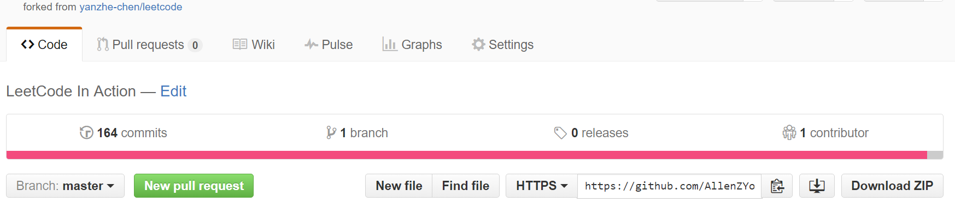This screenshot has width=955, height=208.
Task: Click the commits history clock icon
Action: tap(86, 133)
